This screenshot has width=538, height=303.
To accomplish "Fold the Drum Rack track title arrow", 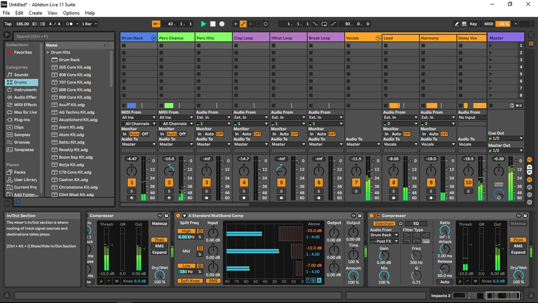I will [154, 38].
